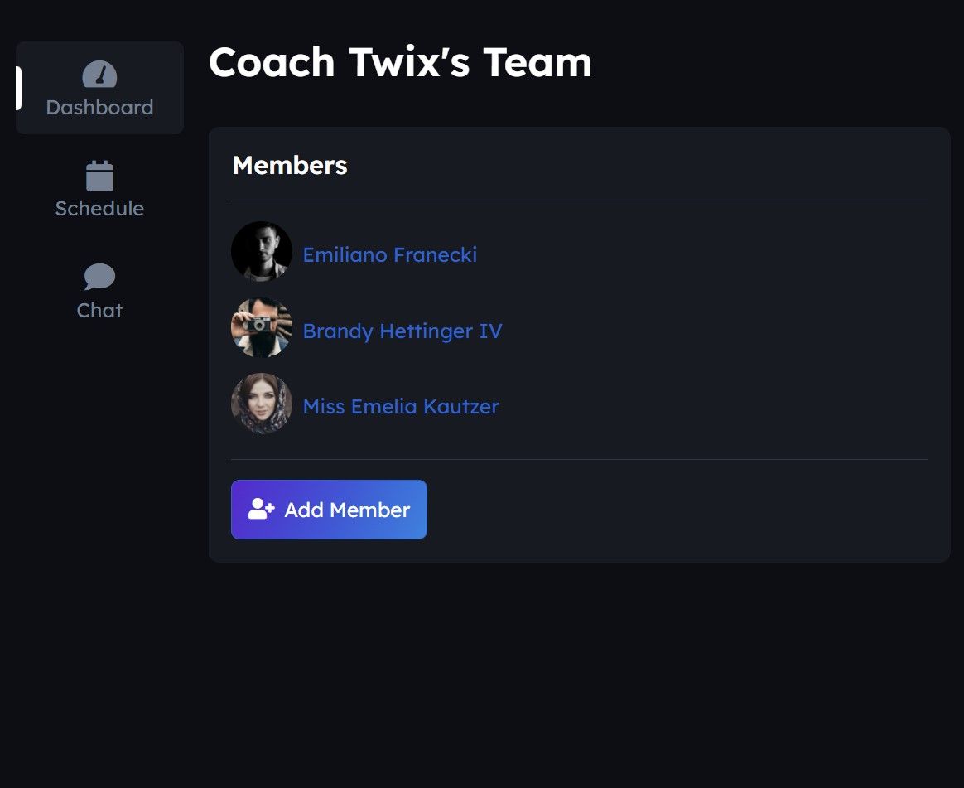Click Miss Emelia Kautzer's avatar picture

pyautogui.click(x=262, y=404)
